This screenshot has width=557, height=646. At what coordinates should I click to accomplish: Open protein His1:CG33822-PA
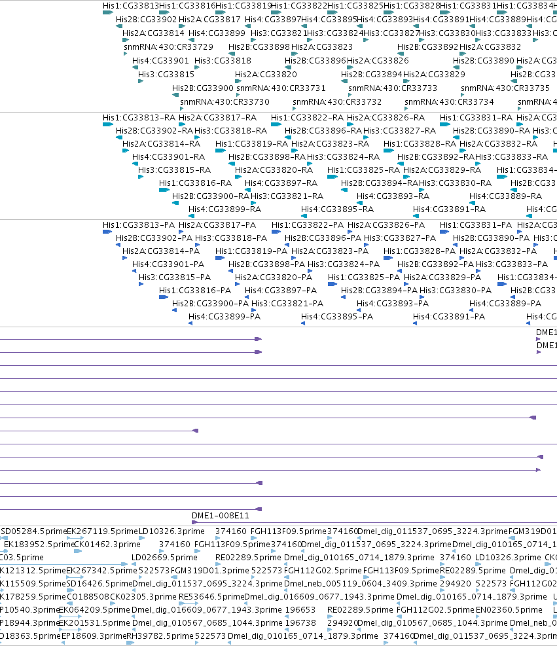308,225
